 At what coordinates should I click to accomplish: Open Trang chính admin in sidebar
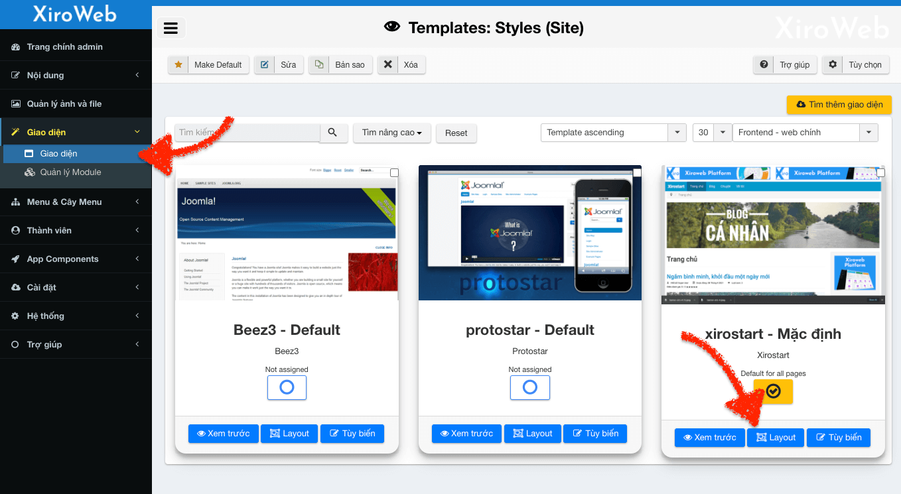pos(76,47)
